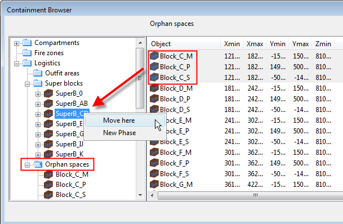
Task: Select the Fire zones tree item
Action: [49, 53]
